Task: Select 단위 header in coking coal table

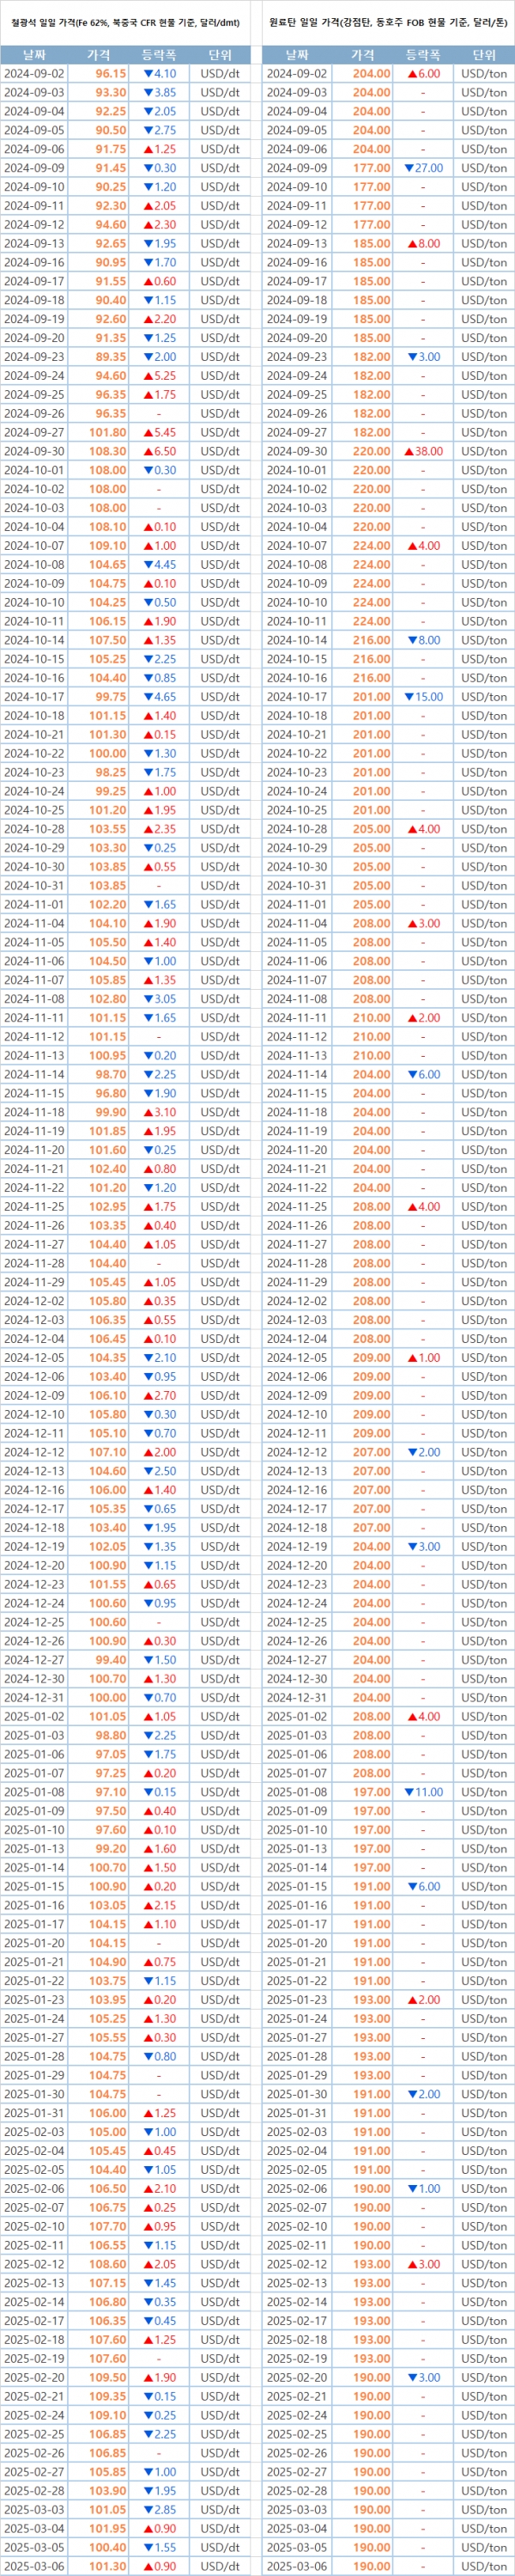Action: 484,55
